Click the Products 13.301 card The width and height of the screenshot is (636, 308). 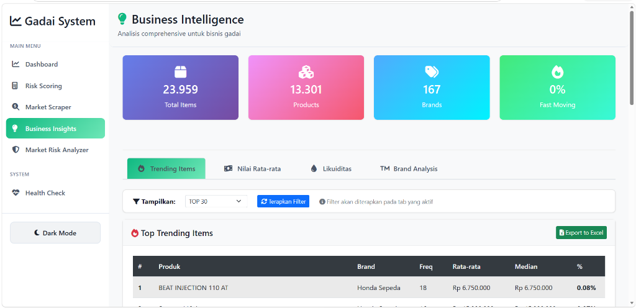click(306, 88)
